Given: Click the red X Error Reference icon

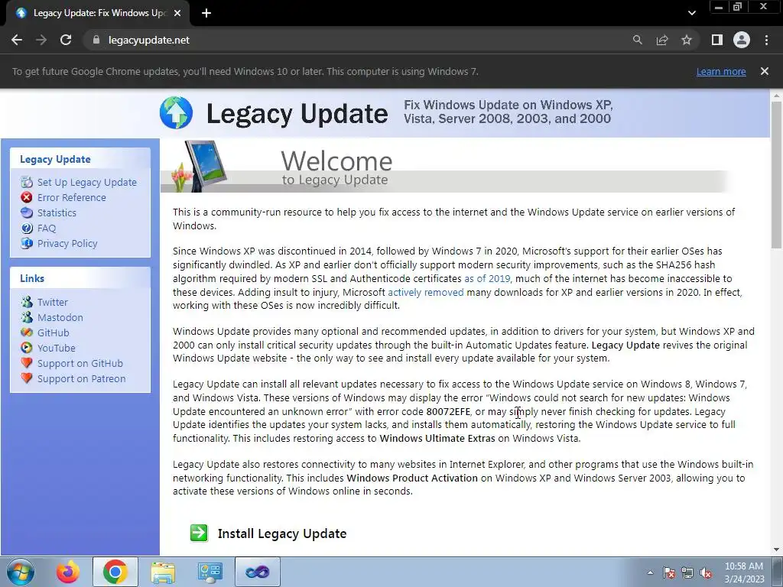Looking at the screenshot, I should (x=27, y=198).
